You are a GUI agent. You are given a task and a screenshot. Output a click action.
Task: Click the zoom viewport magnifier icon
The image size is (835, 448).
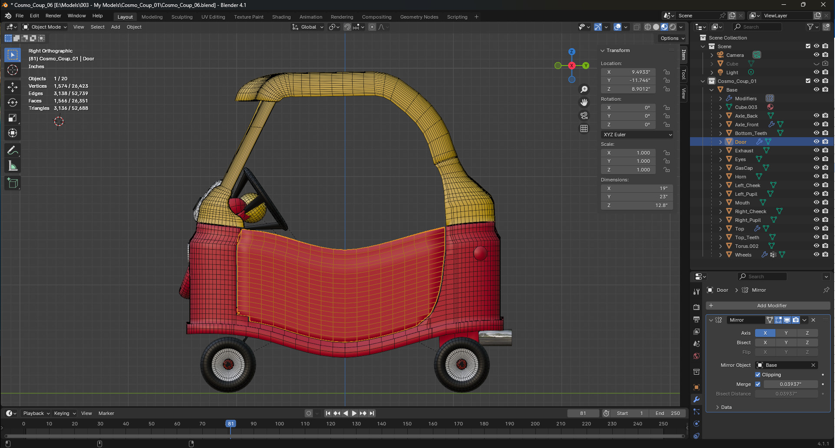pyautogui.click(x=584, y=89)
